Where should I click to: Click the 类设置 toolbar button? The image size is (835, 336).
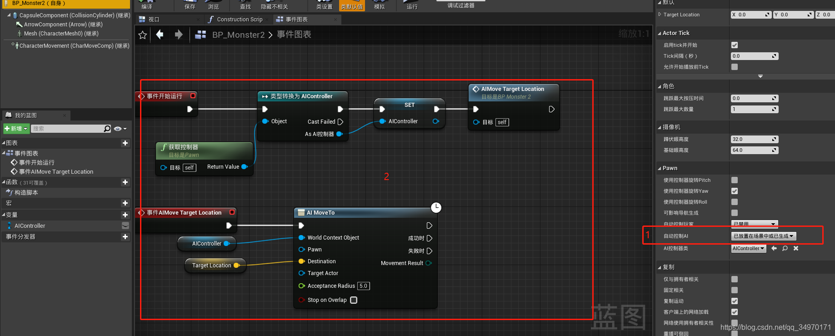click(324, 5)
